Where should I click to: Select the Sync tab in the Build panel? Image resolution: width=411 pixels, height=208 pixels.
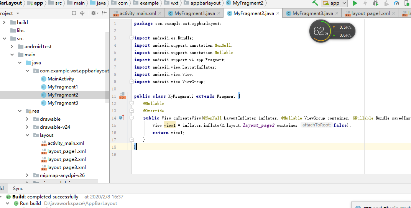tap(18, 188)
